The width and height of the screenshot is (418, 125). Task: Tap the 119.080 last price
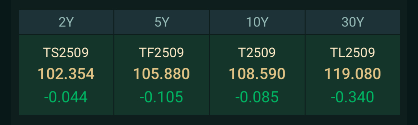(x=353, y=74)
